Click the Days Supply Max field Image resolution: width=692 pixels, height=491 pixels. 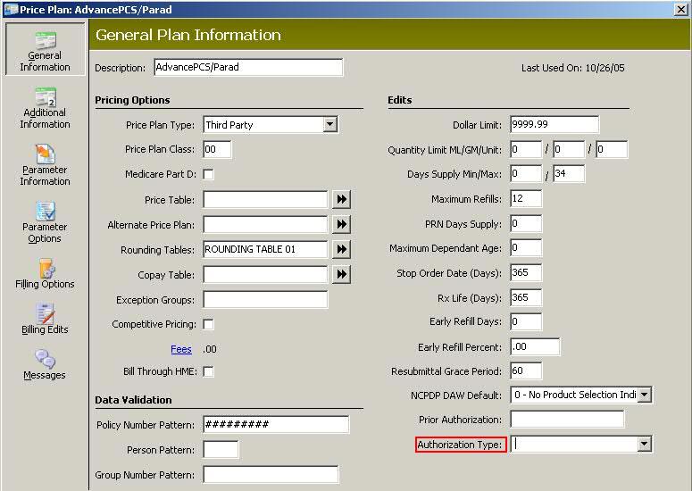(x=569, y=174)
